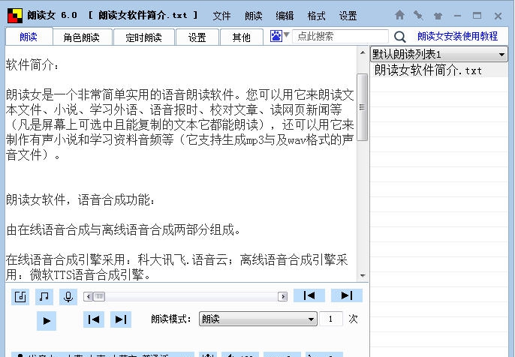Viewport: 515px width, 357px height.
Task: Open the 格式 menu
Action: (x=316, y=16)
